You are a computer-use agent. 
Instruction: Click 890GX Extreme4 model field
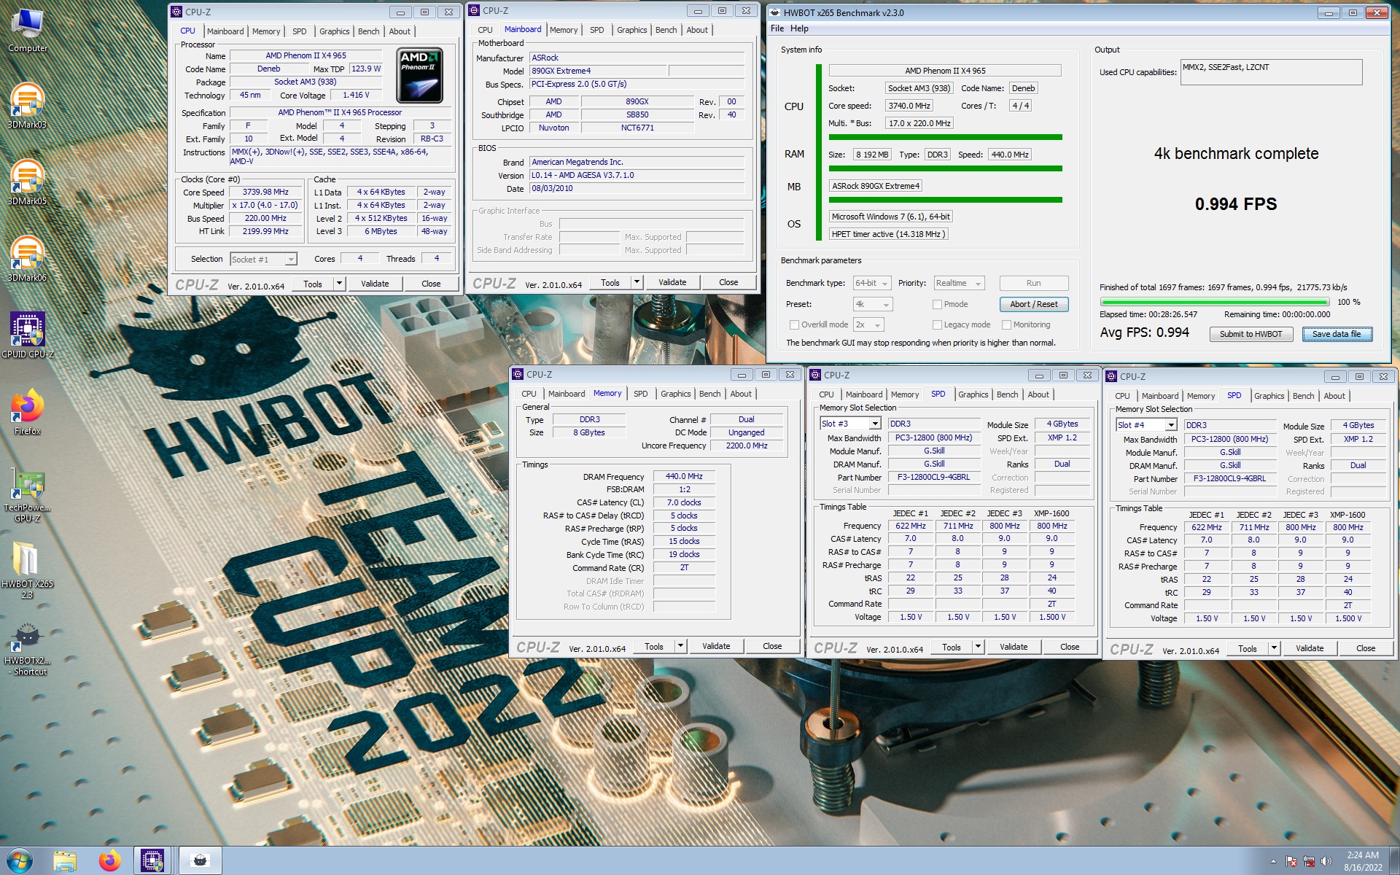coord(598,71)
